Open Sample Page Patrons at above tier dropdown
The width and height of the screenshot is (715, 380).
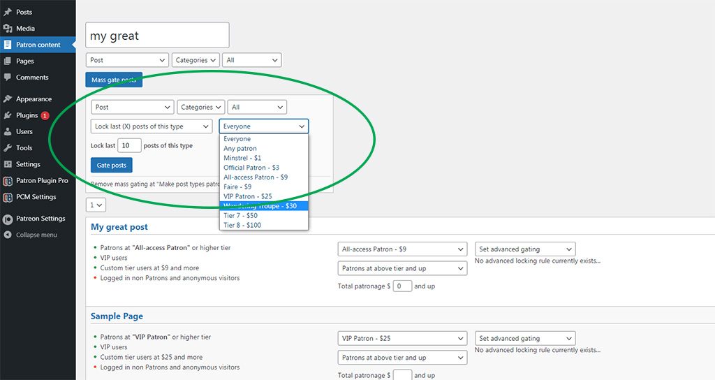pyautogui.click(x=403, y=358)
